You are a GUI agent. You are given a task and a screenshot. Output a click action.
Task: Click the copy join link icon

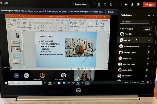[152, 22]
